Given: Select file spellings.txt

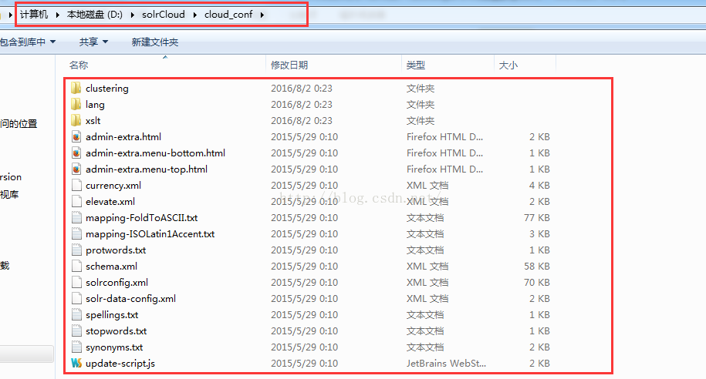Looking at the screenshot, I should coord(112,315).
